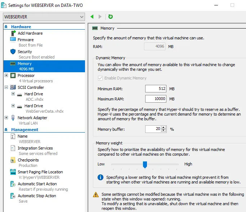
Task: Click '4 Virtual processors' subtext
Action: point(36,81)
